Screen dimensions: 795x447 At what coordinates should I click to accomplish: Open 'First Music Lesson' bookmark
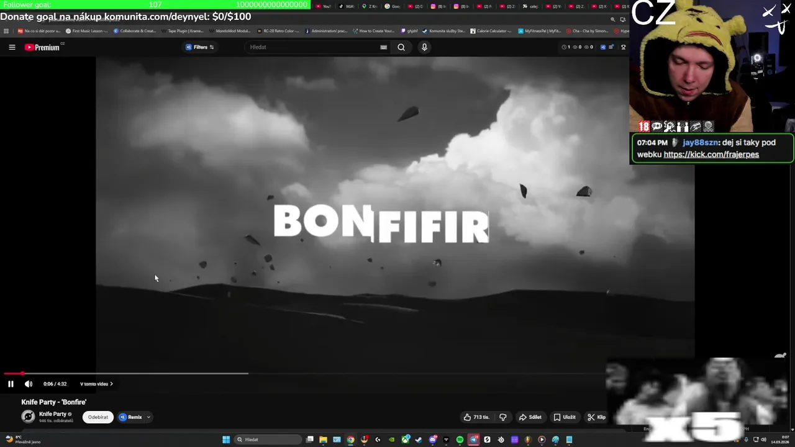click(87, 30)
